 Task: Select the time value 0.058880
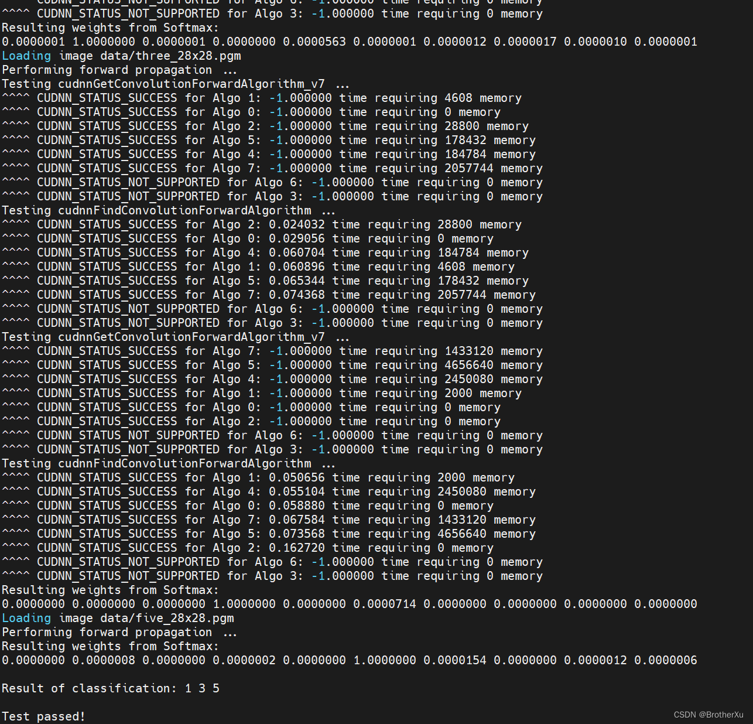297,506
